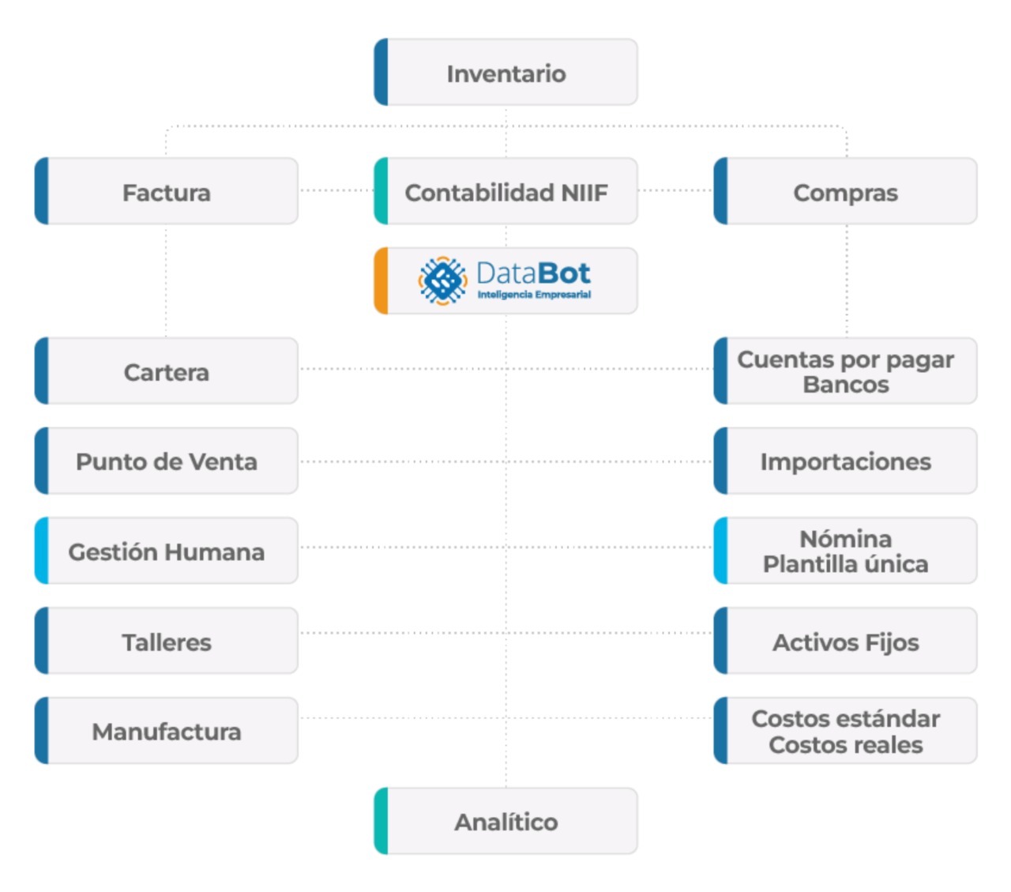Image resolution: width=1011 pixels, height=892 pixels.
Task: Open the Compras module
Action: pyautogui.click(x=845, y=191)
